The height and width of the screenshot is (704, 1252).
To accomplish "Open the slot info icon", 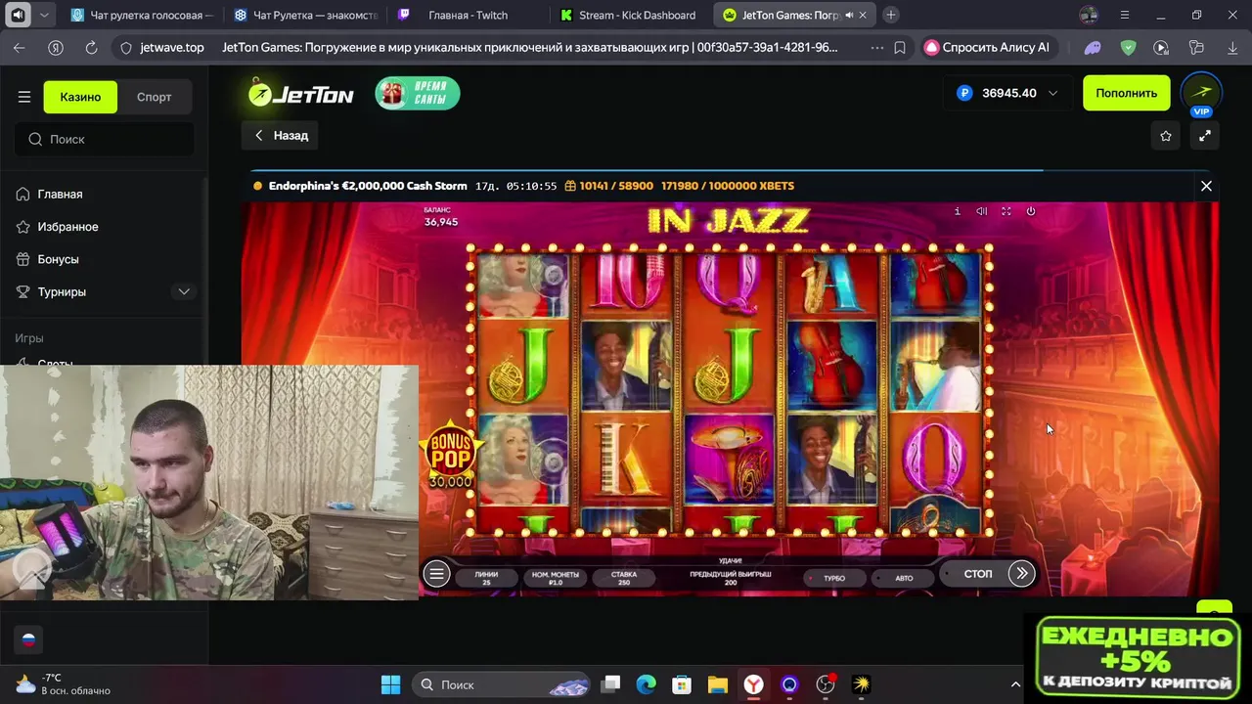I will pyautogui.click(x=957, y=211).
